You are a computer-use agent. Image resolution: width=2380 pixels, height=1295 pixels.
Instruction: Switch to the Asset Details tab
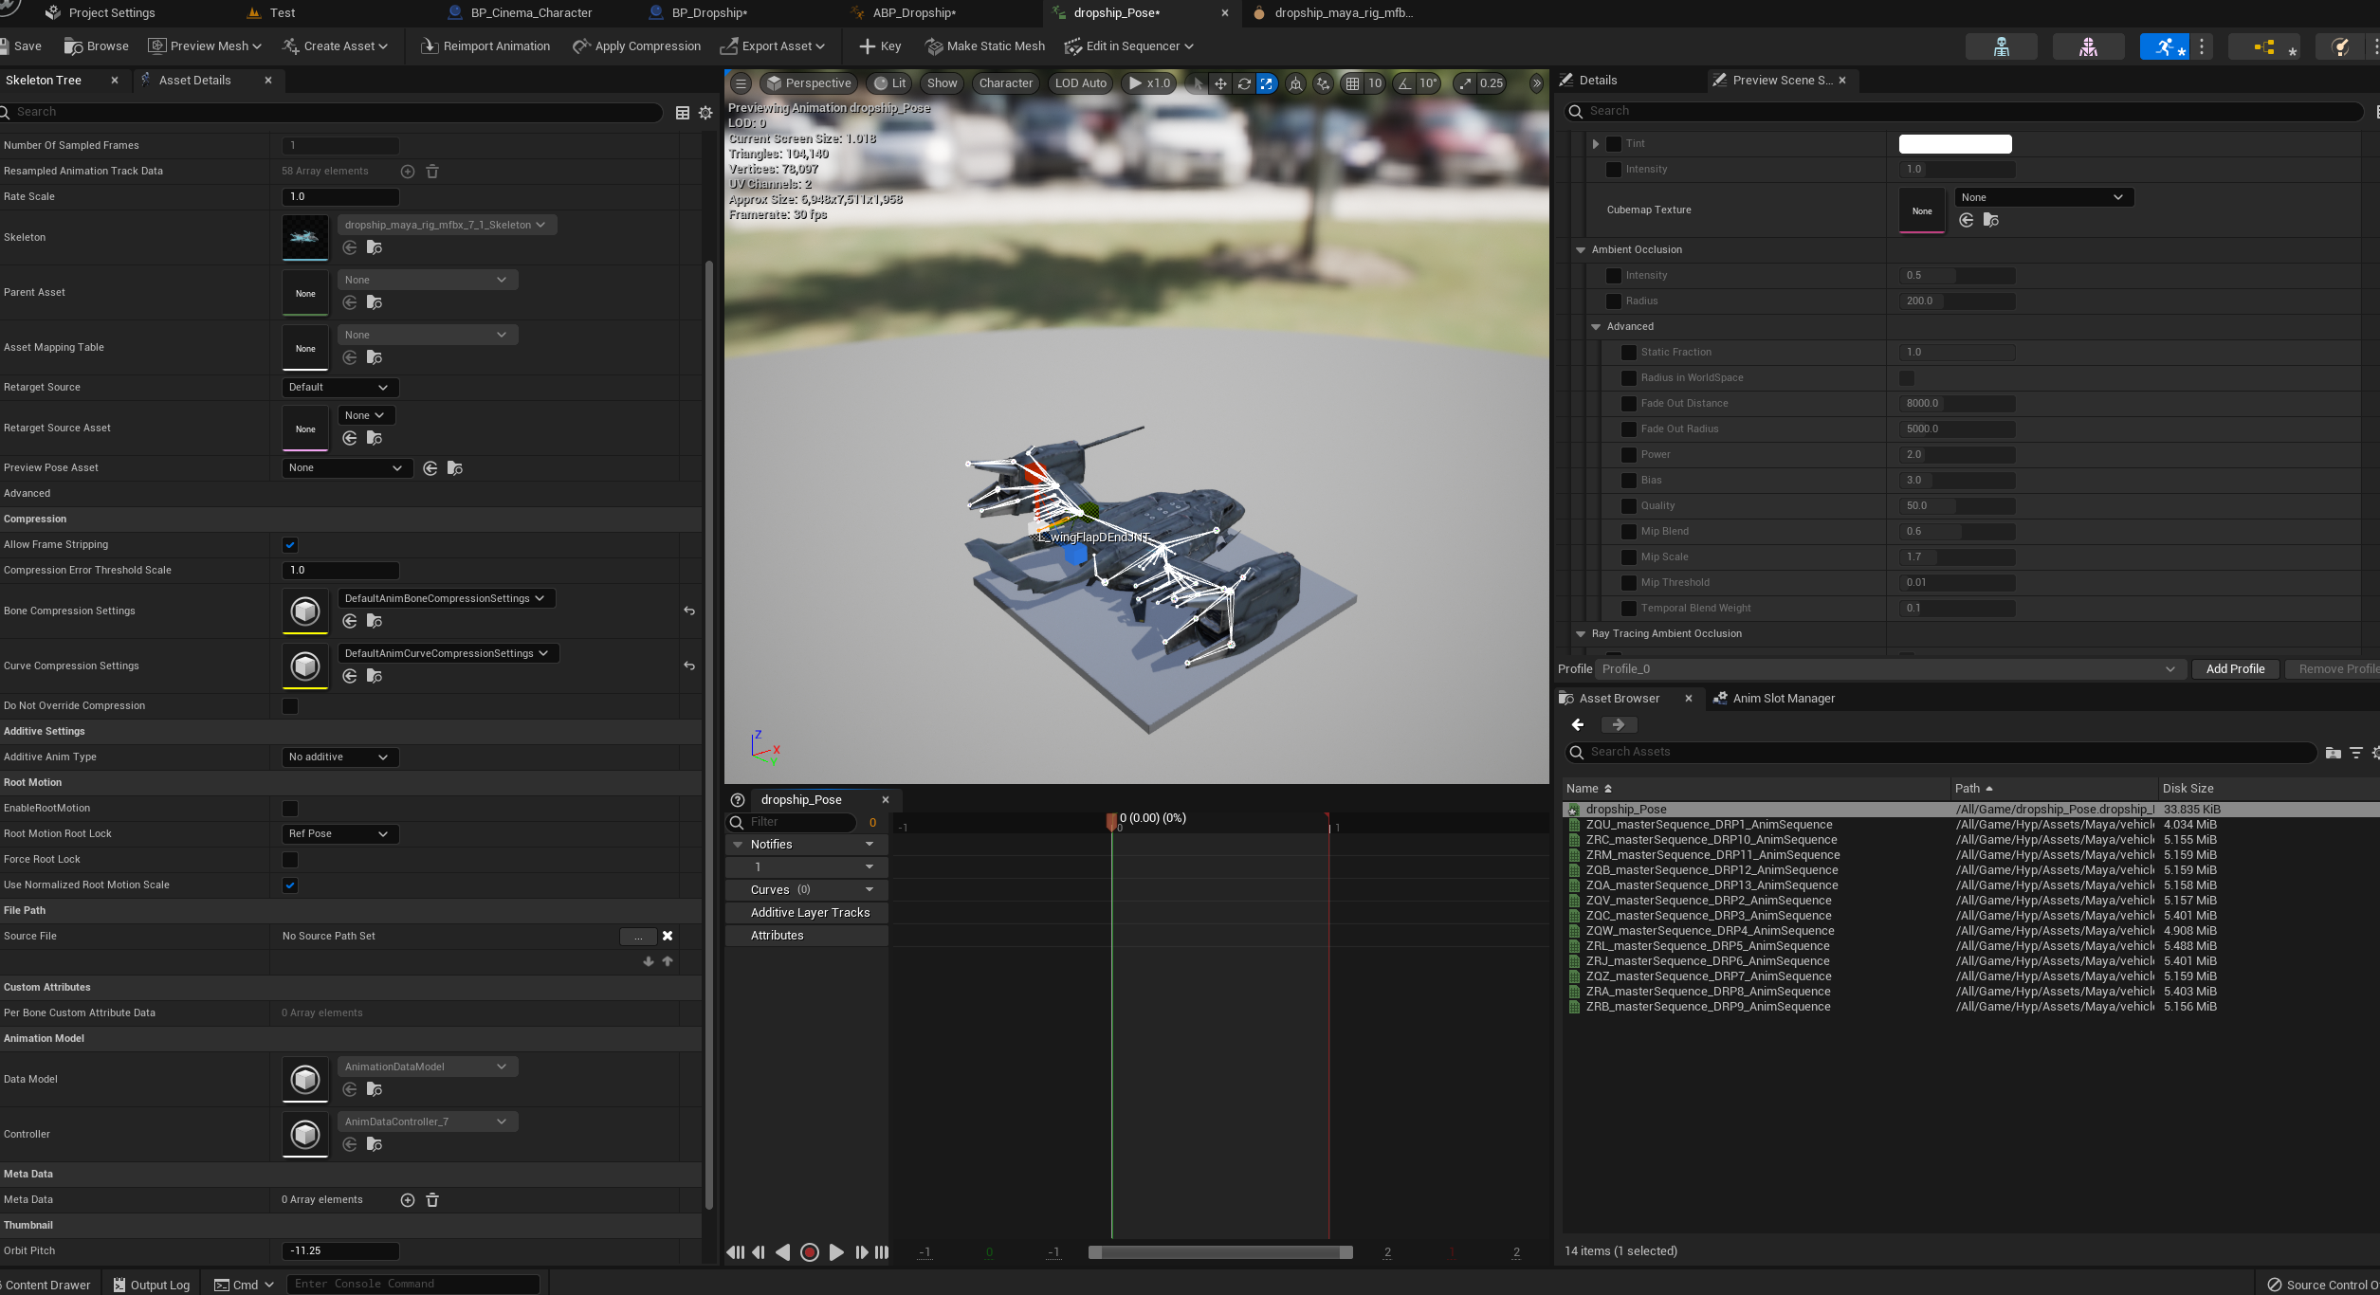[194, 81]
